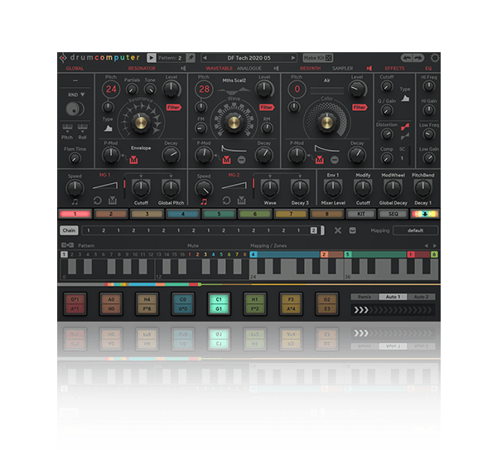Click the Mapping/Zones left arrow
The height and width of the screenshot is (450, 497).
(427, 246)
